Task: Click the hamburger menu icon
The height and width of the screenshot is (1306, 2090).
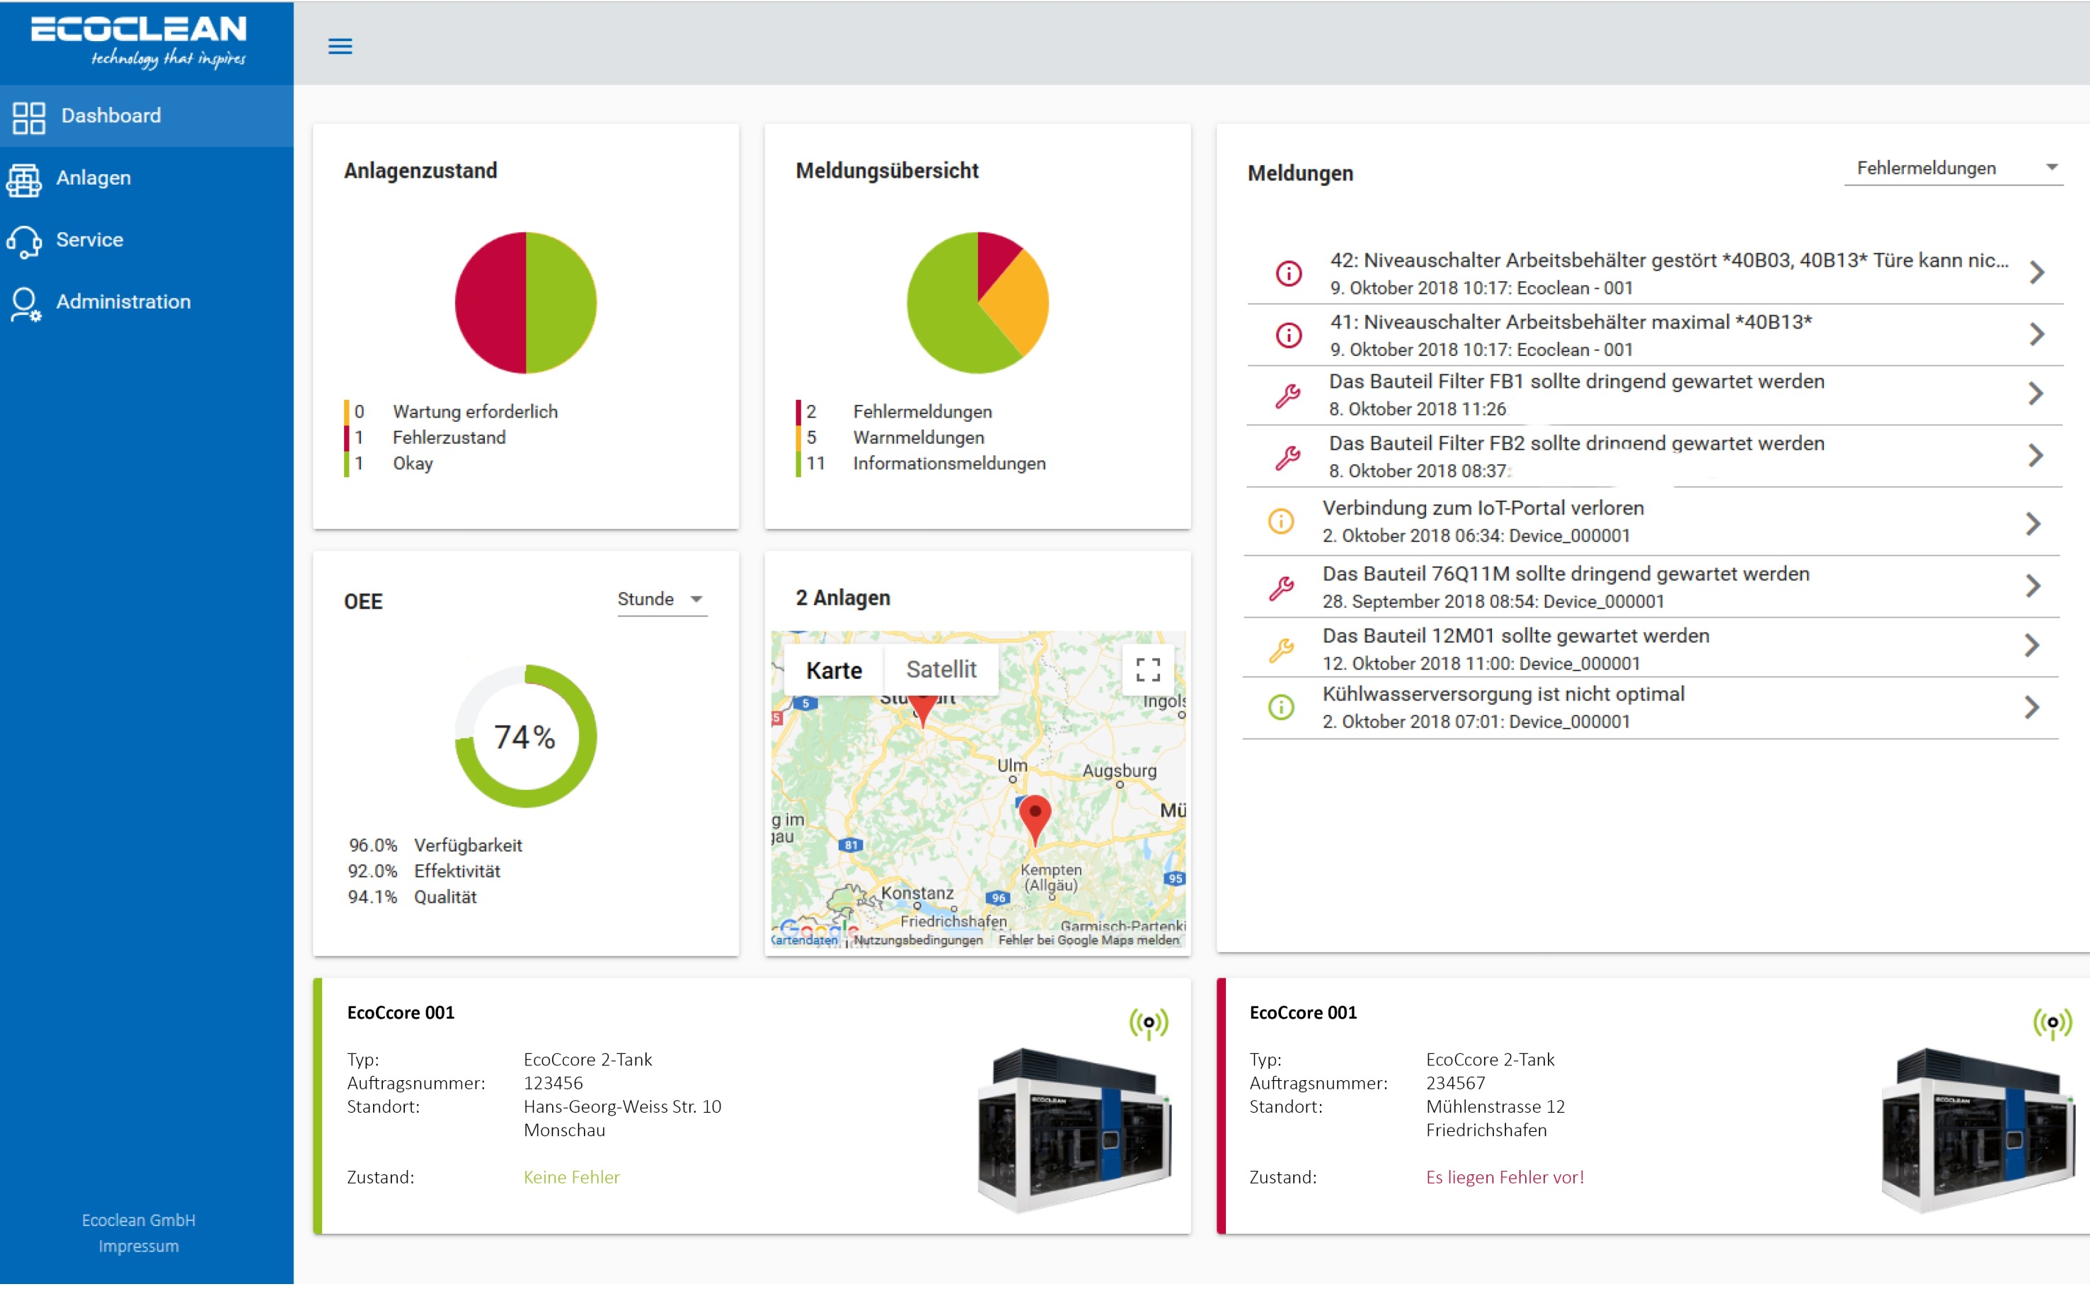Action: [x=340, y=47]
